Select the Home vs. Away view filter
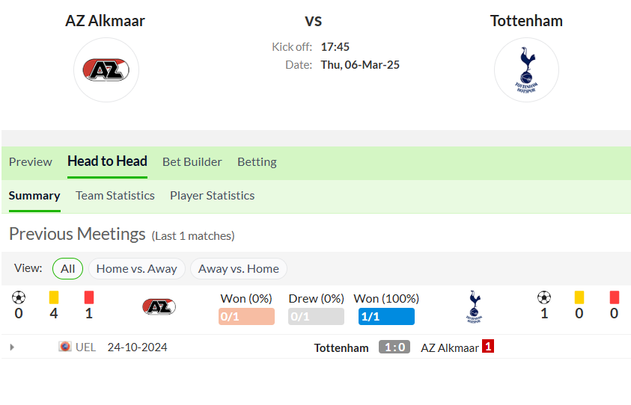Viewport: 631px width, 405px height. pos(137,269)
